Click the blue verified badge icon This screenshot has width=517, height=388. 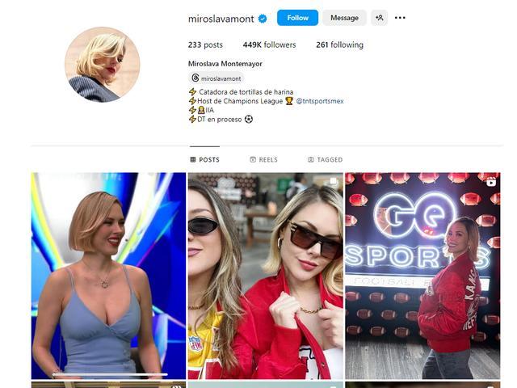[263, 19]
